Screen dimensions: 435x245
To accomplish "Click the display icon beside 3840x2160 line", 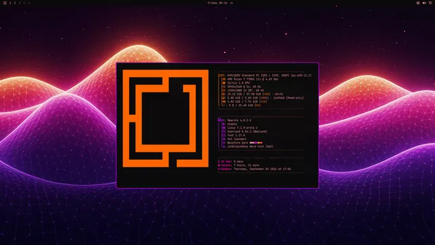I will click(224, 86).
